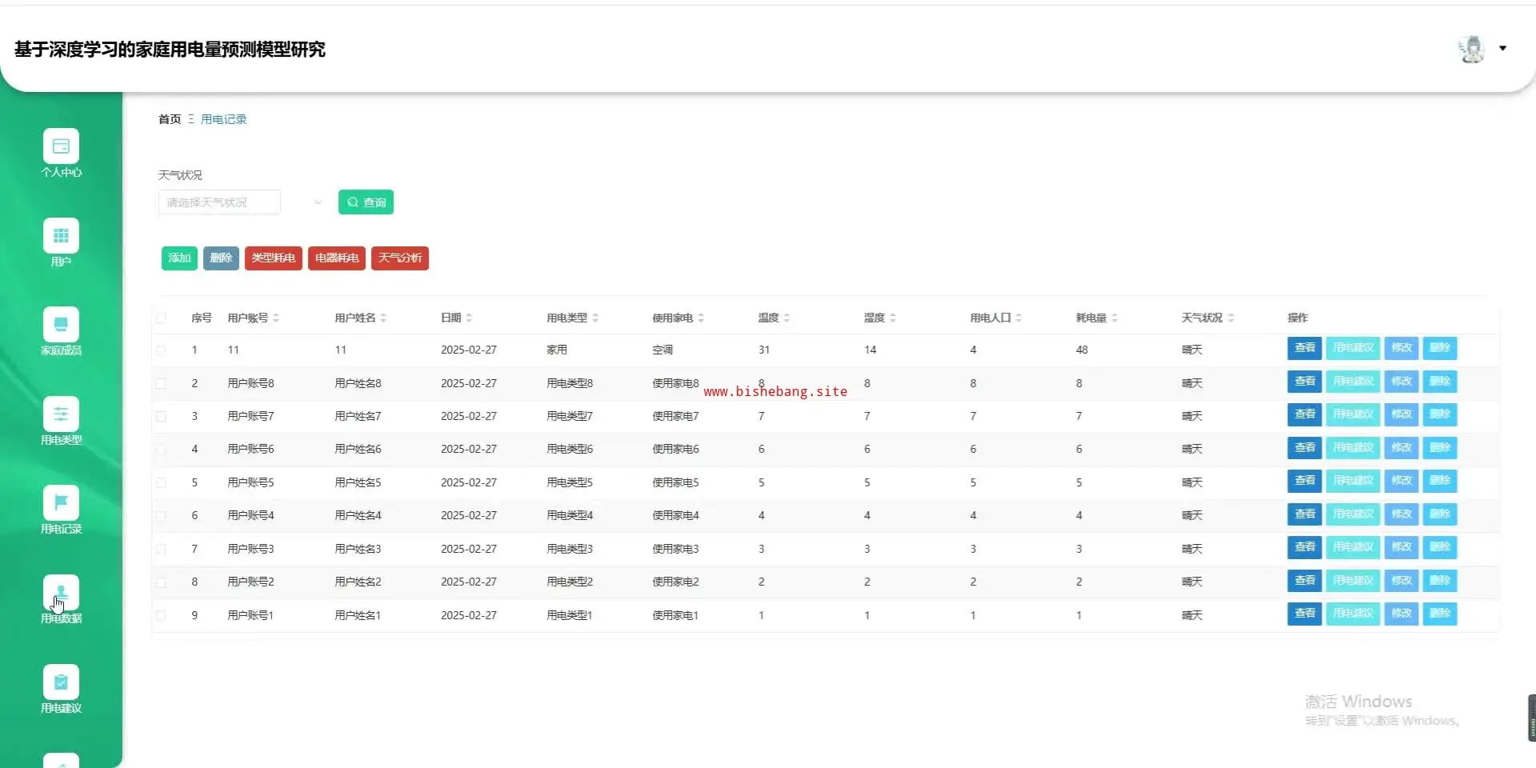Open the 家庭成员 sidebar section

61,331
